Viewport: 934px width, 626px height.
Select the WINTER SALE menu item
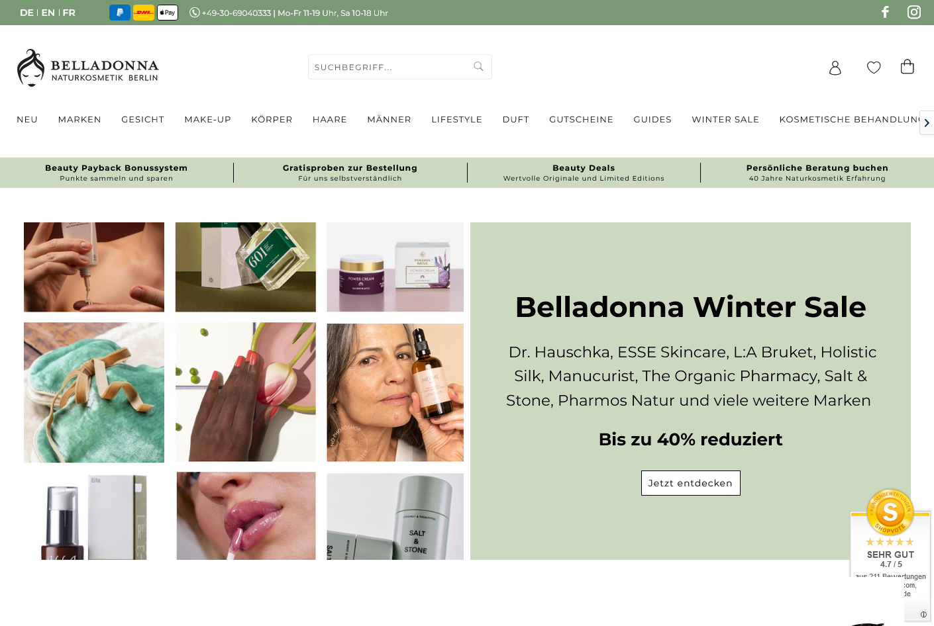pos(725,119)
